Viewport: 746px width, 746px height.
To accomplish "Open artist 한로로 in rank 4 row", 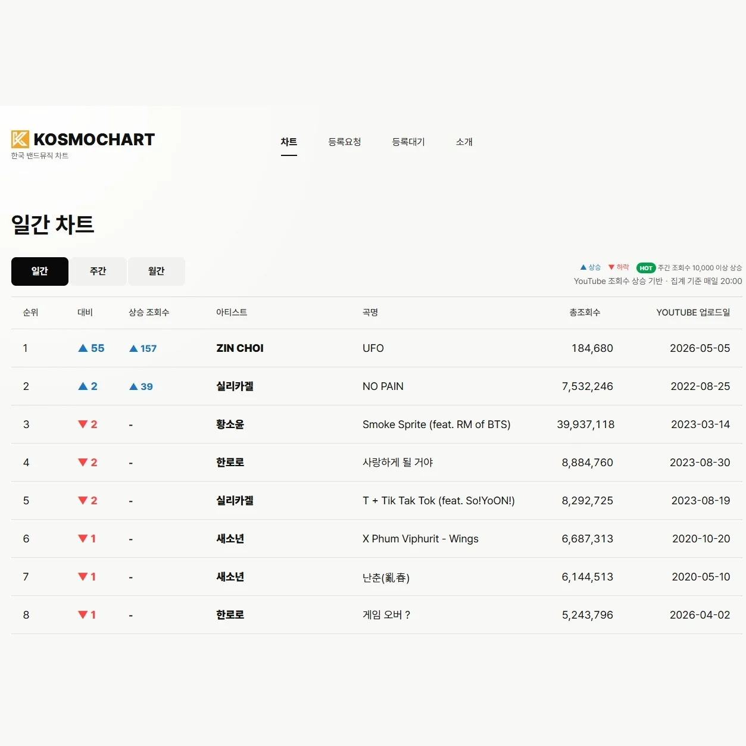I will pos(230,463).
